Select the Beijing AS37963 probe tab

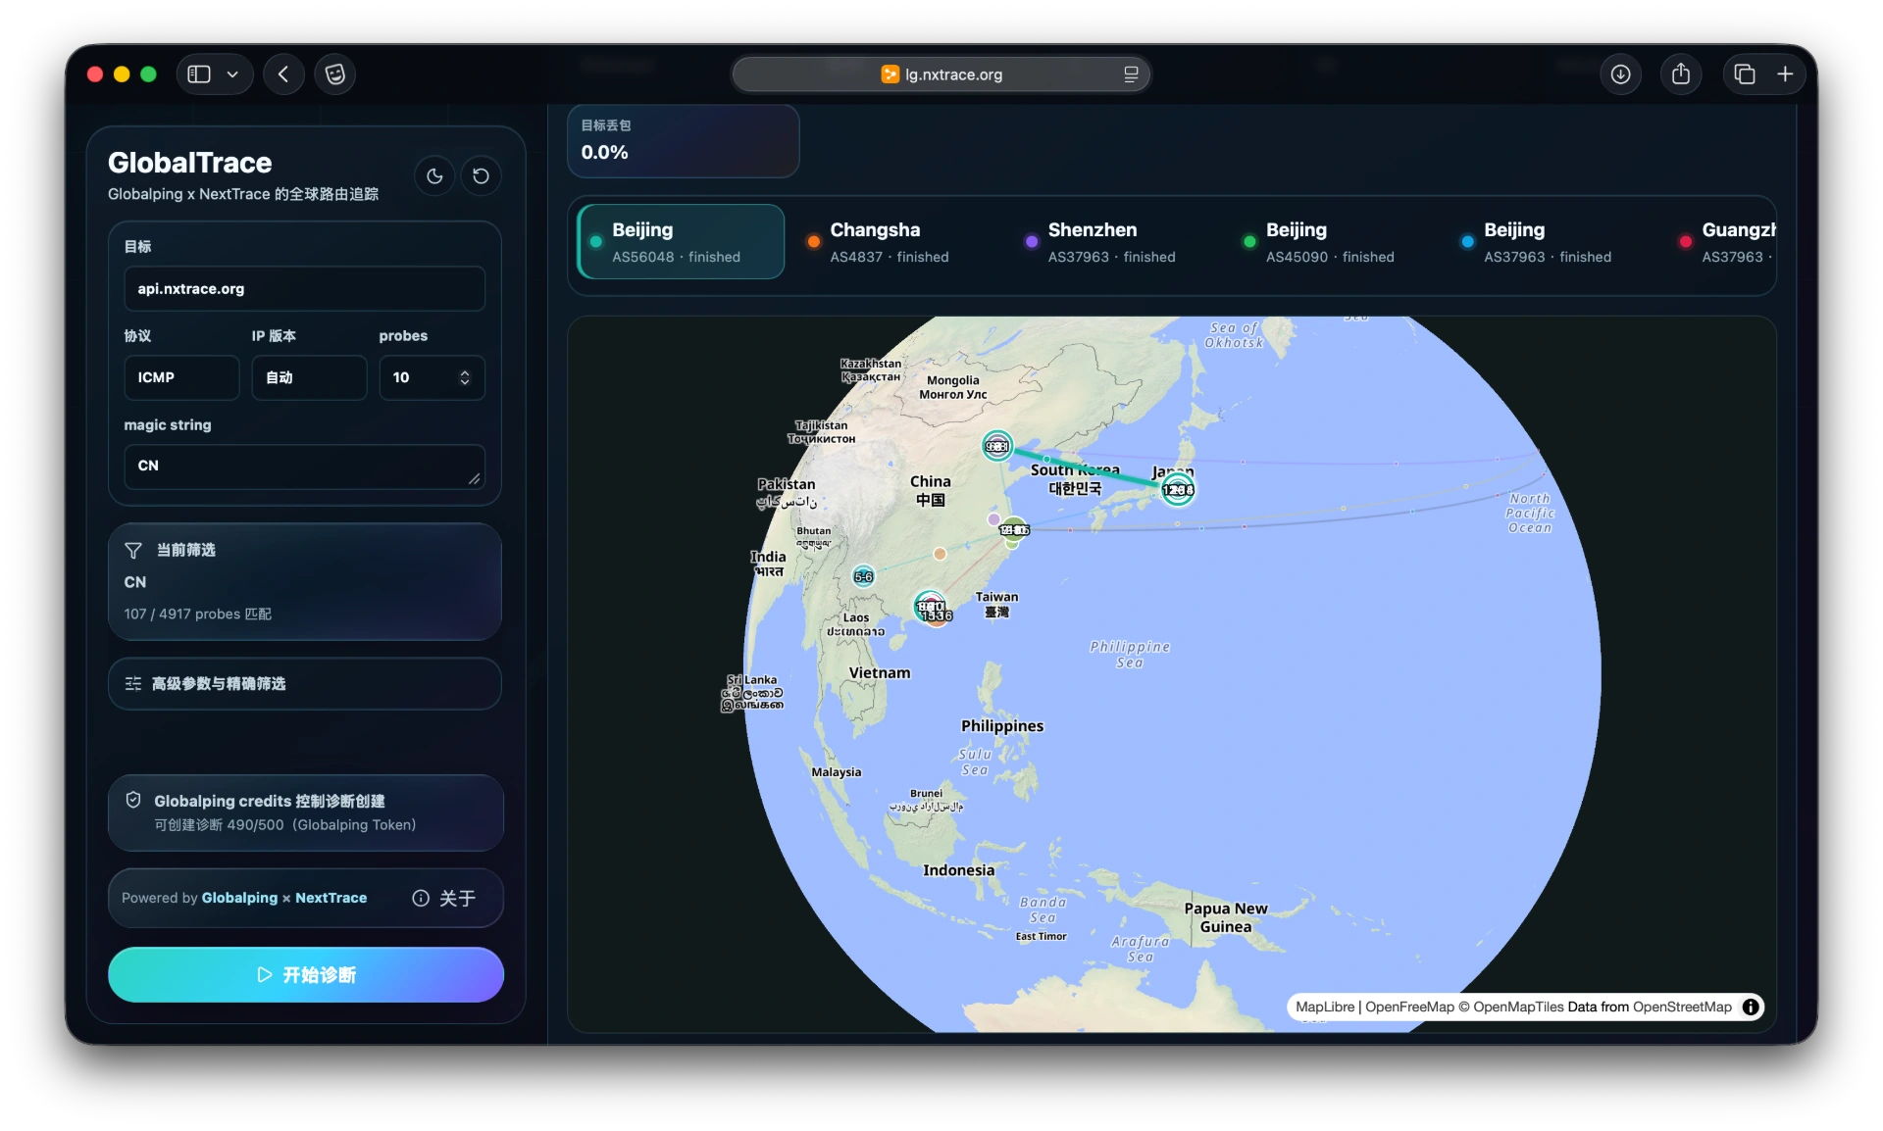pyautogui.click(x=1551, y=242)
